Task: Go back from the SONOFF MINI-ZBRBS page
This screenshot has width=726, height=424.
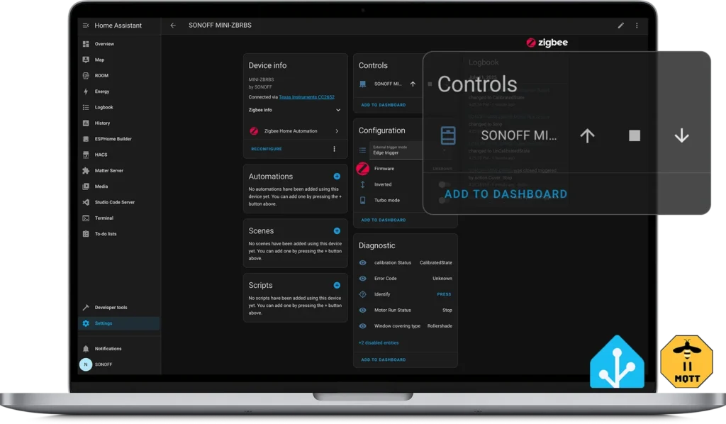Action: tap(173, 26)
